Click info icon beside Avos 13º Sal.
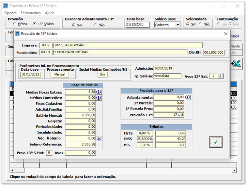This screenshot has width=246, height=186. (x=220, y=76)
